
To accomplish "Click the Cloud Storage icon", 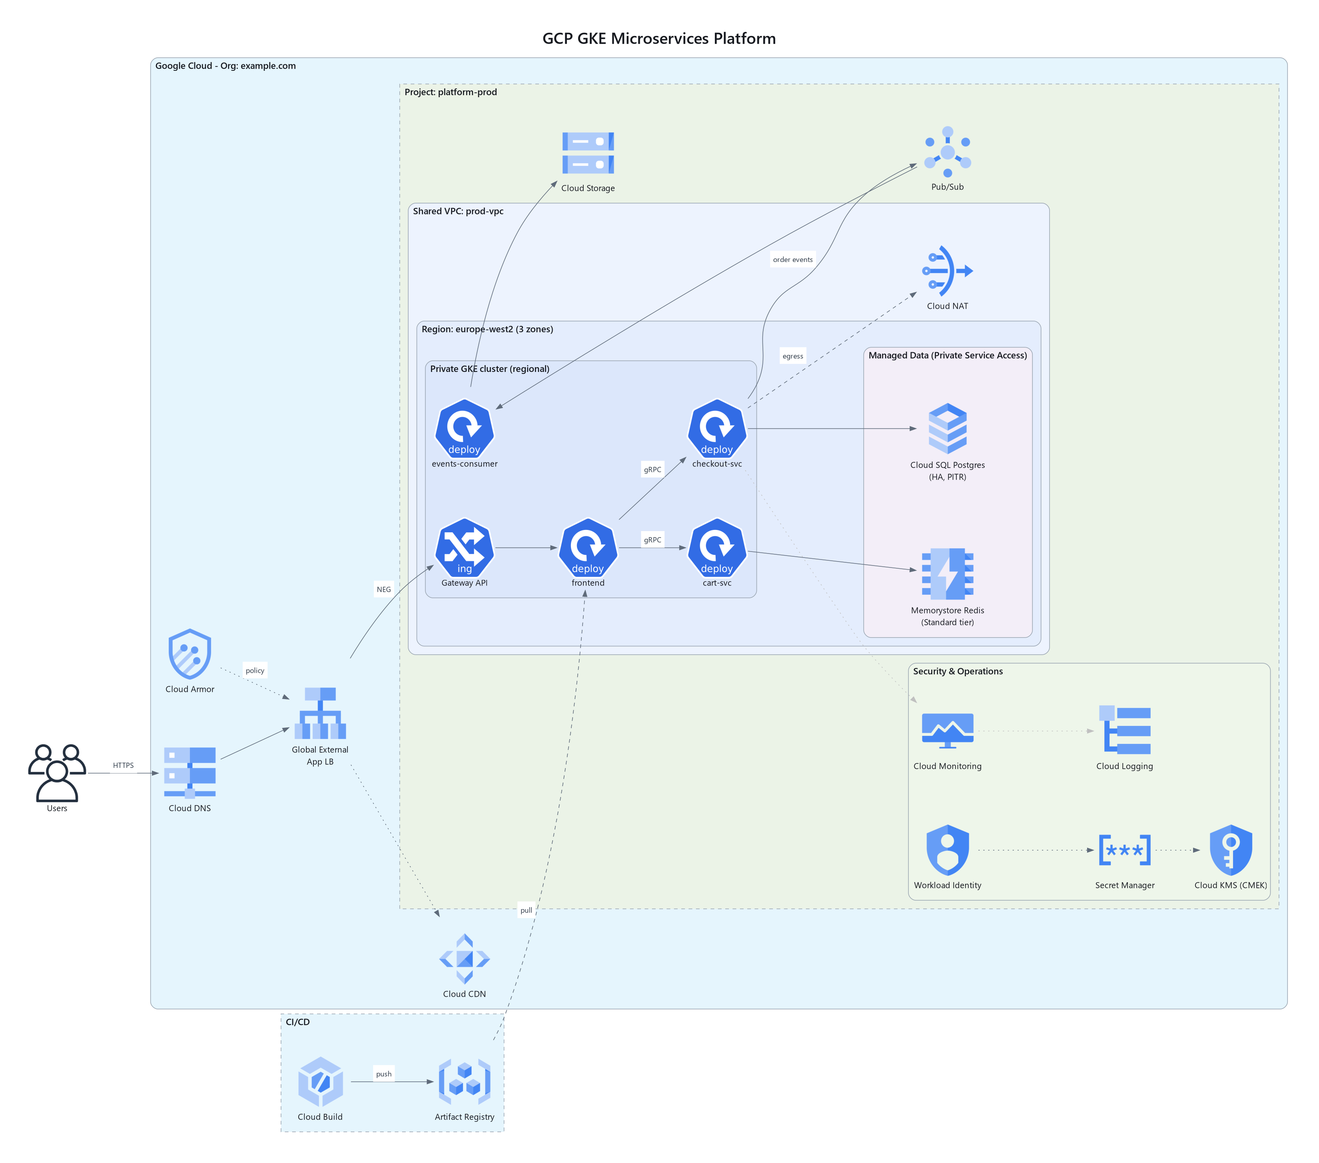I will pos(588,153).
